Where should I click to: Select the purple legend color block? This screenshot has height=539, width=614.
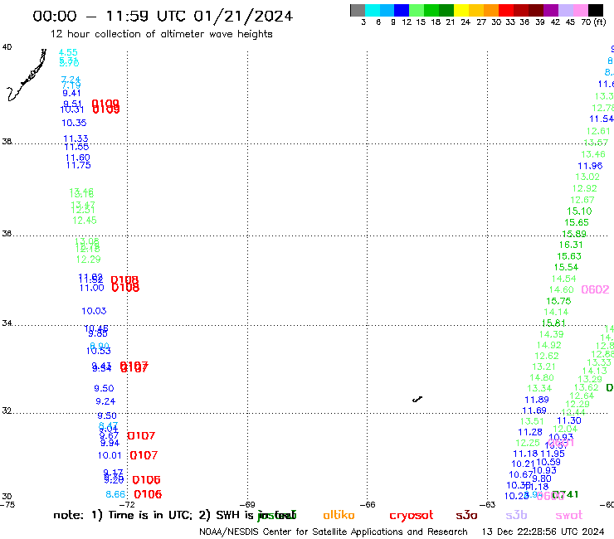pyautogui.click(x=551, y=10)
